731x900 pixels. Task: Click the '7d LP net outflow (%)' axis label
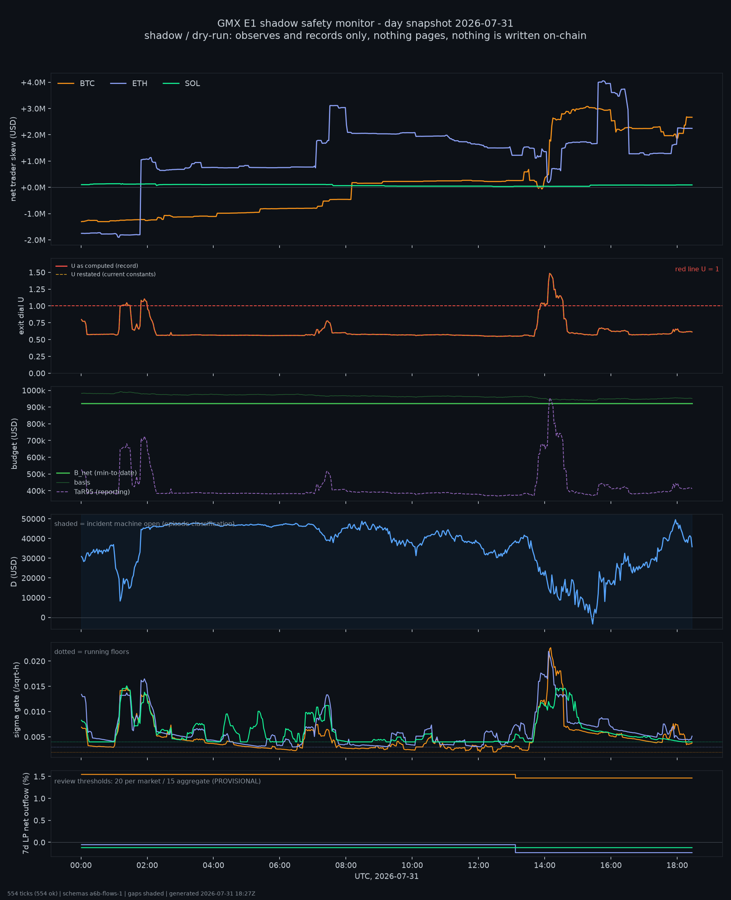pyautogui.click(x=26, y=814)
